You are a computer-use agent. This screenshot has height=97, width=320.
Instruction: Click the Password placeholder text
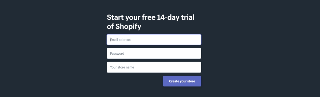(117, 54)
